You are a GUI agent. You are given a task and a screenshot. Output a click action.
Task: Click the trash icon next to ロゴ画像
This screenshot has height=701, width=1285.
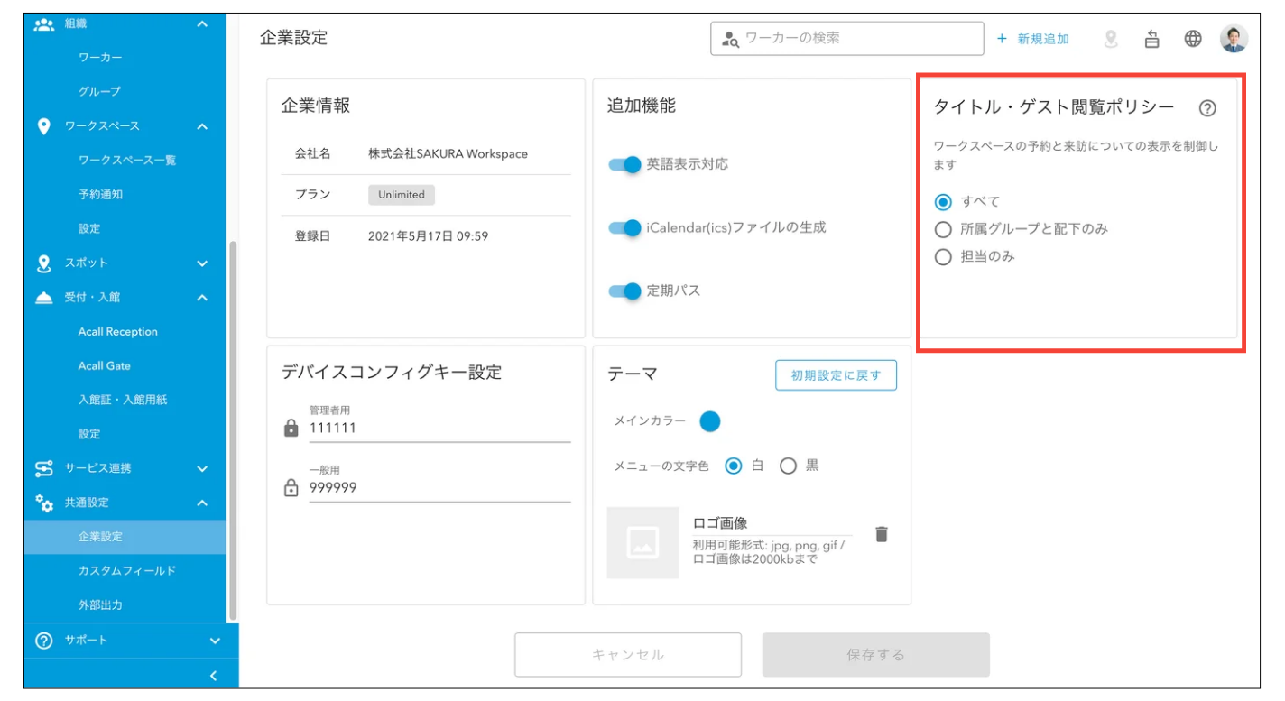click(882, 534)
